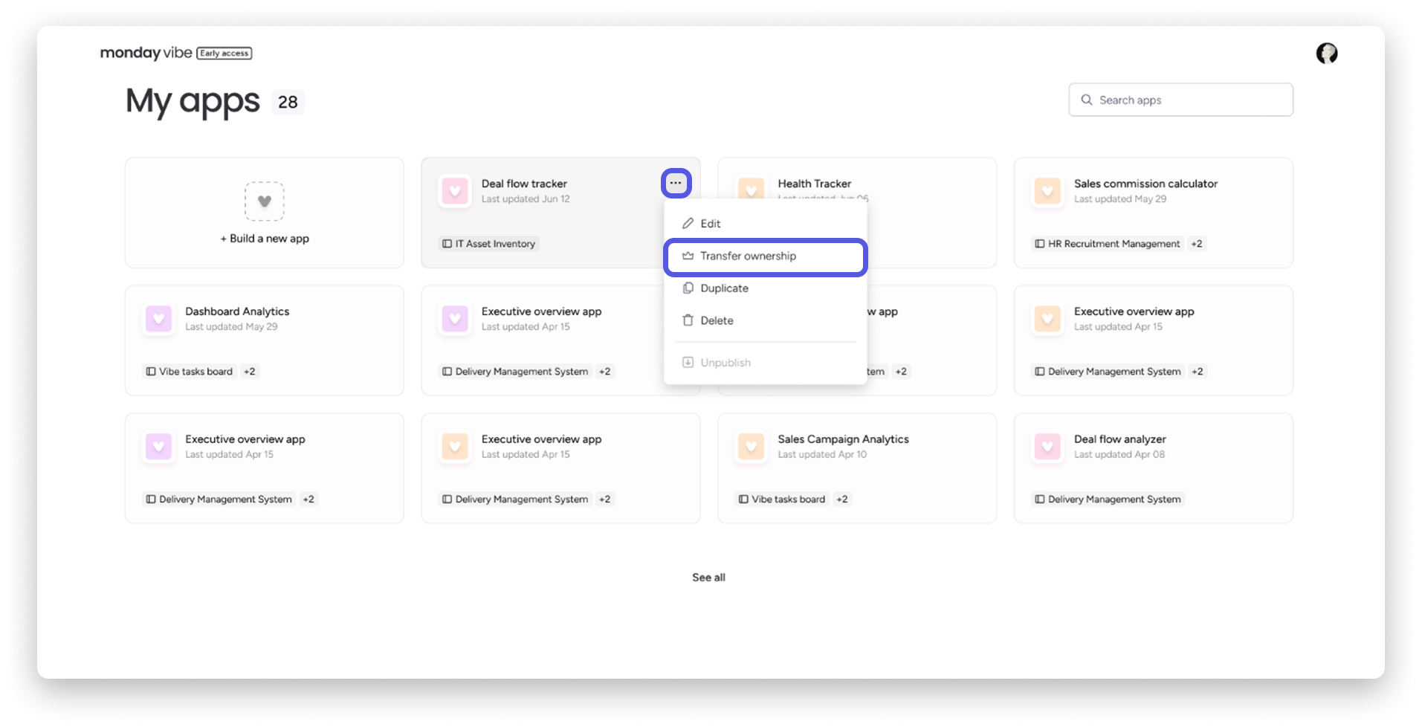This screenshot has width=1422, height=727.
Task: Click the Early access badge
Action: pos(224,54)
